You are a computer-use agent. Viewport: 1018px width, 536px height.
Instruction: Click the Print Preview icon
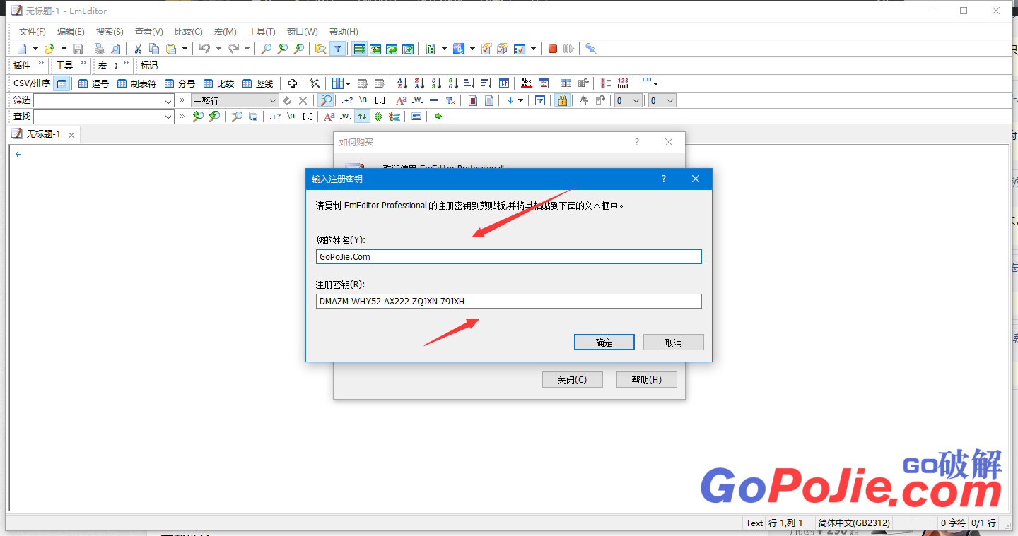pos(115,49)
